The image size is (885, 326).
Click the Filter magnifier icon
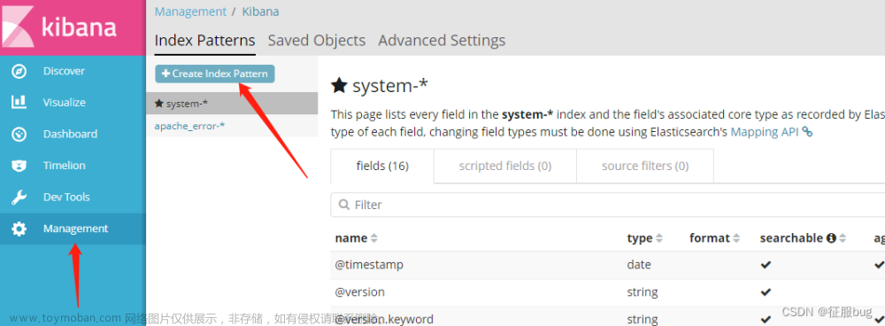click(343, 205)
